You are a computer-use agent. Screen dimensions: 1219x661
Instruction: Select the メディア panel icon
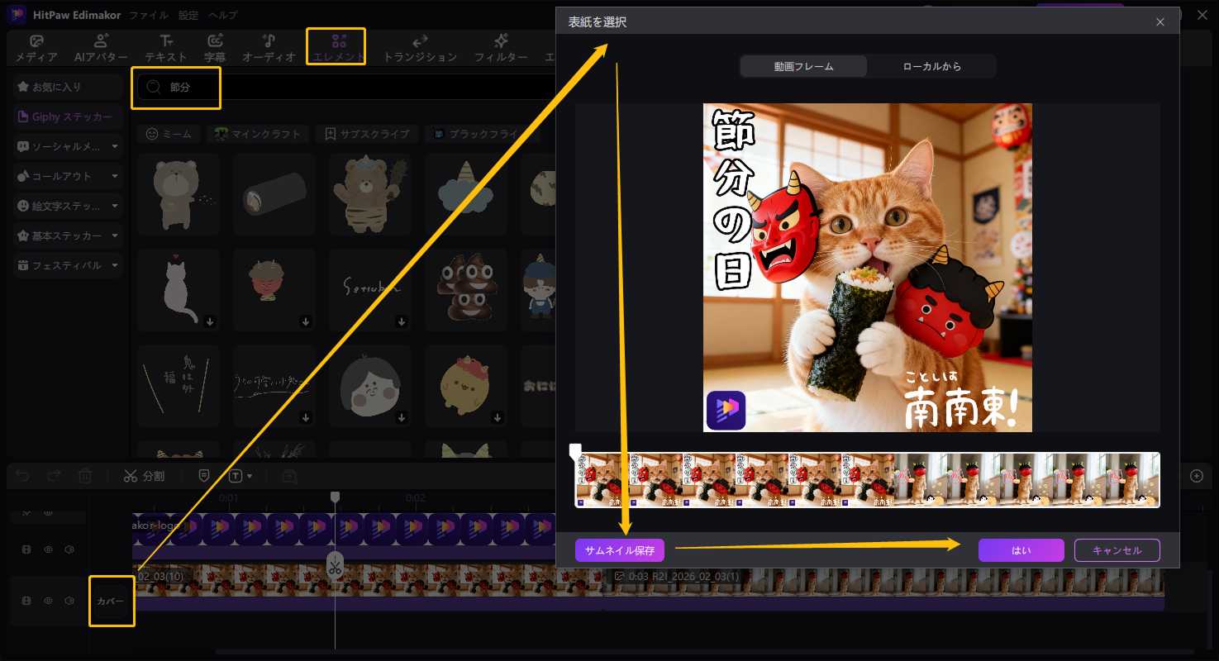(36, 47)
